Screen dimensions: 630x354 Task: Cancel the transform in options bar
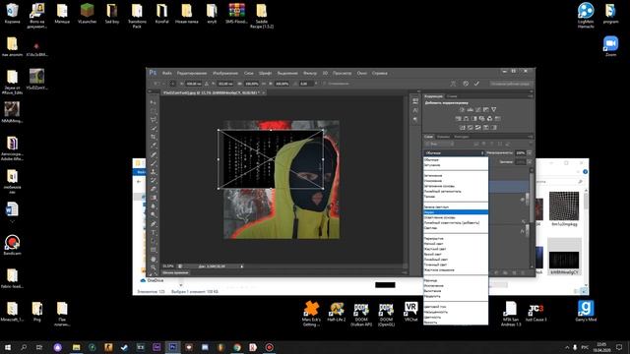(x=466, y=84)
